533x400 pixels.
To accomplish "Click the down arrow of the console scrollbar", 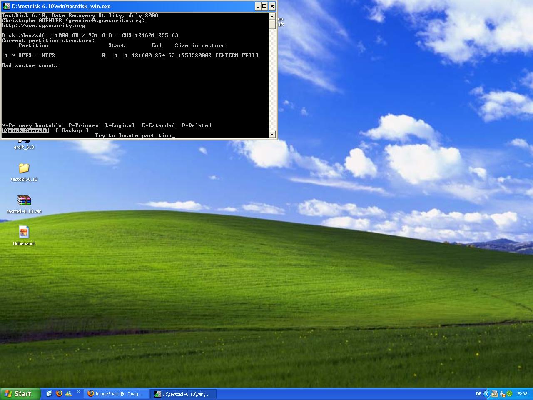I will click(x=272, y=134).
